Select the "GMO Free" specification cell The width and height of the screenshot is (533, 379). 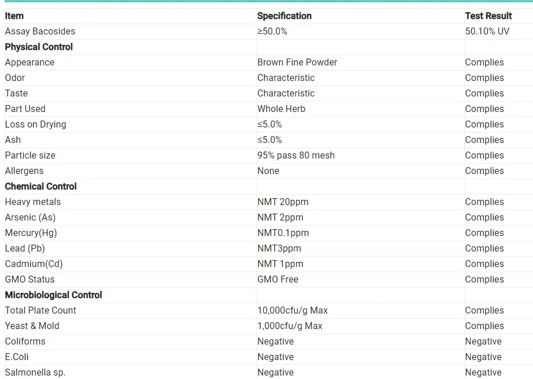[x=278, y=280]
